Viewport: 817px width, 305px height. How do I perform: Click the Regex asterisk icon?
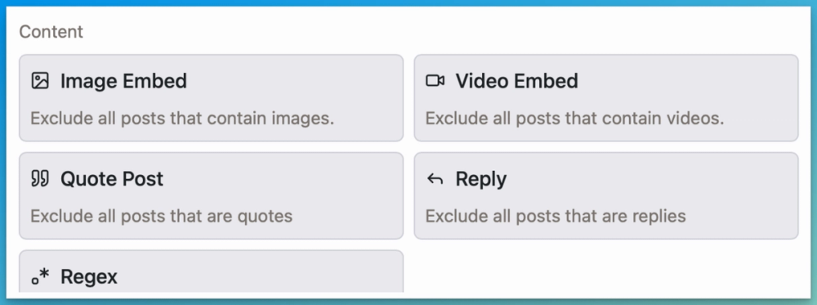point(40,276)
